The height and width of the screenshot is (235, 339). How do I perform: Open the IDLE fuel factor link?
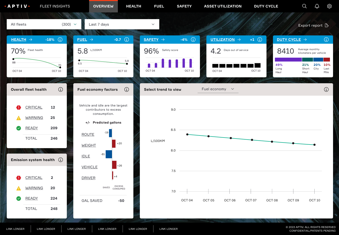86,156
